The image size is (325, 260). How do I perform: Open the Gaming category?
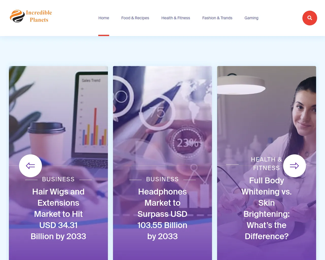[x=251, y=18]
